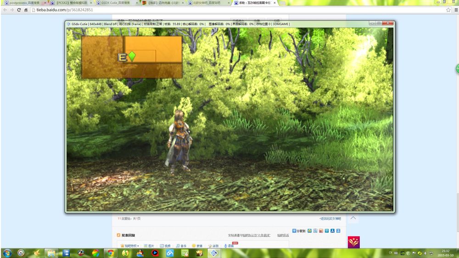The height and width of the screenshot is (258, 459).
Task: Reload the tieba page
Action: 19,10
